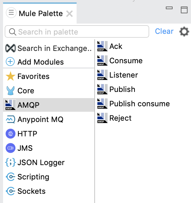
Task: Click the HTTP globe icon
Action: click(11, 134)
